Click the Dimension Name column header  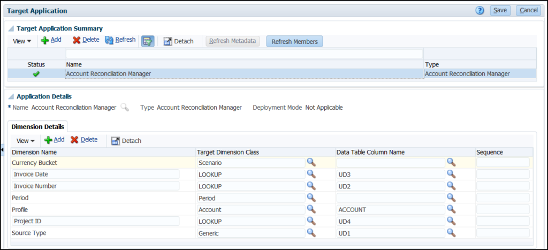tap(103, 152)
